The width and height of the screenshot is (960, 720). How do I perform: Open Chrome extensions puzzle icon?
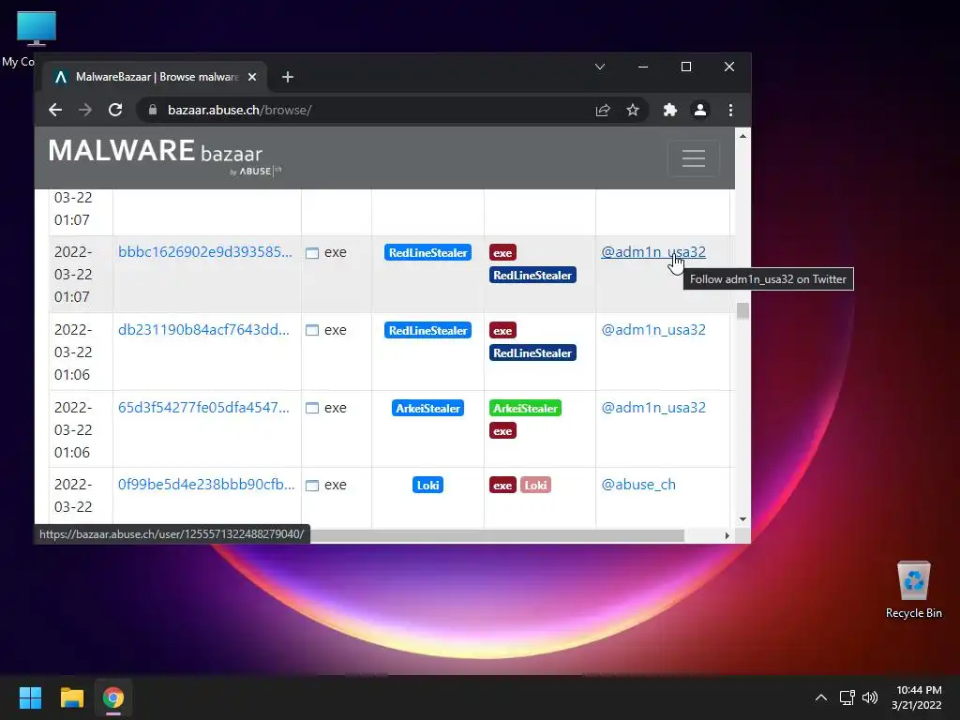point(669,111)
